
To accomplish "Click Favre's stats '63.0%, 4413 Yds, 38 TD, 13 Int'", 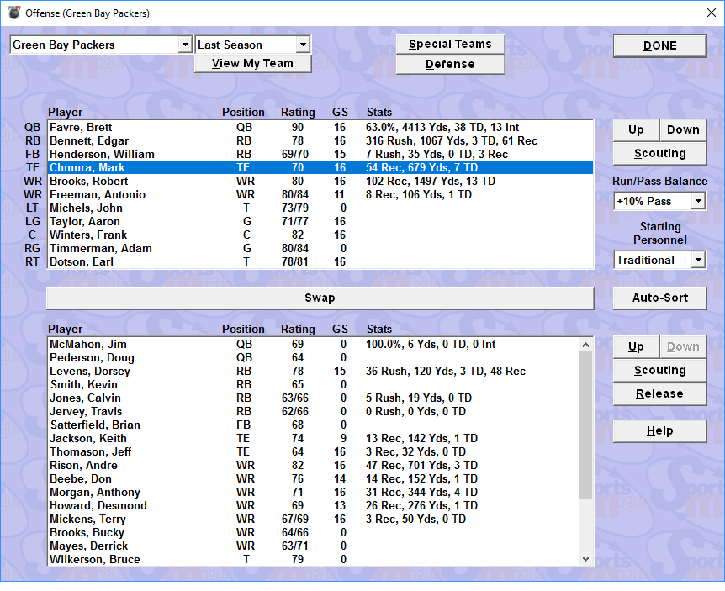I will pos(442,127).
